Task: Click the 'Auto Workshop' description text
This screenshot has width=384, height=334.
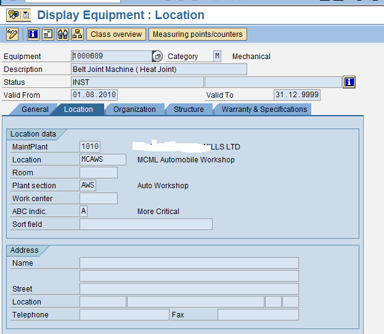Action: [x=163, y=186]
